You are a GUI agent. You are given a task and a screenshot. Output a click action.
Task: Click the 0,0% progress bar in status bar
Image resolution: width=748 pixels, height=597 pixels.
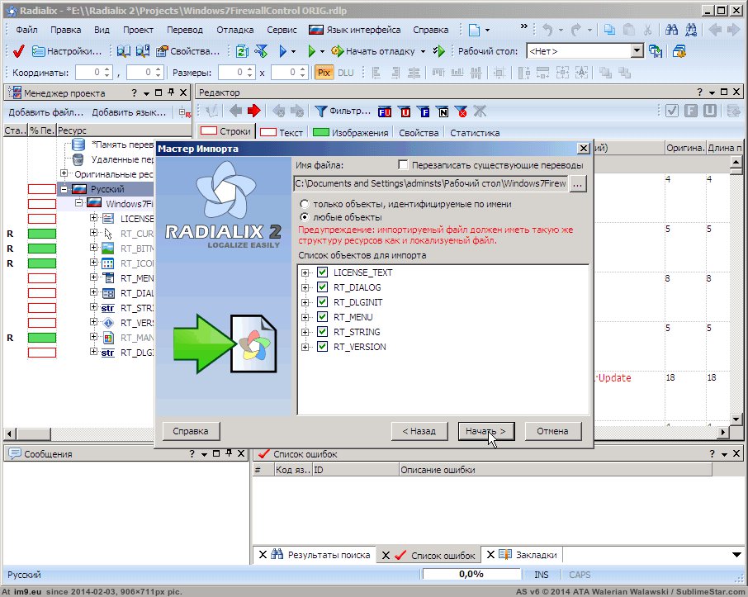click(x=471, y=574)
